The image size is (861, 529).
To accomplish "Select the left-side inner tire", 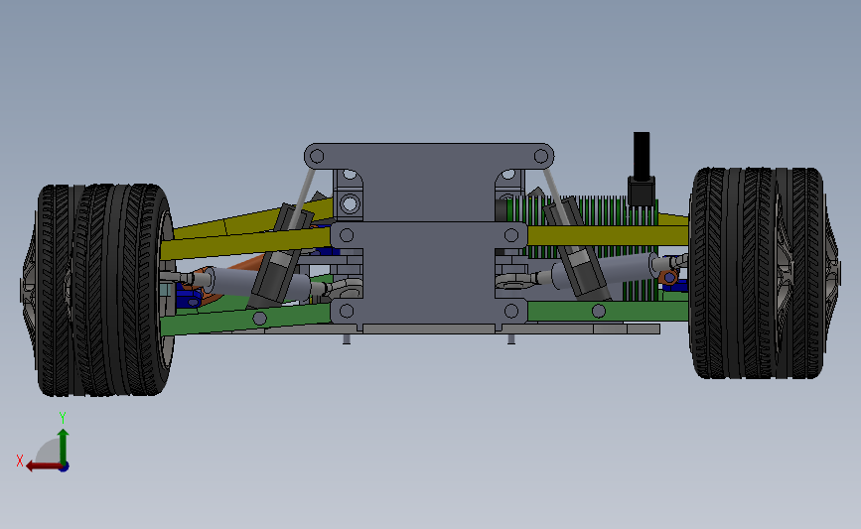I will coord(123,290).
